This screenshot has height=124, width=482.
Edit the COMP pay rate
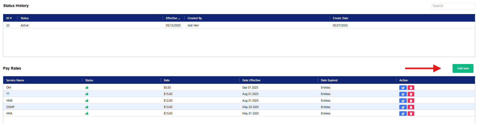(x=403, y=107)
